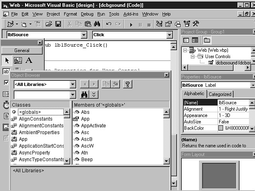This screenshot has height=191, width=255.
Task: Collapse the Web (Web.vbp) project node
Action: point(185,50)
